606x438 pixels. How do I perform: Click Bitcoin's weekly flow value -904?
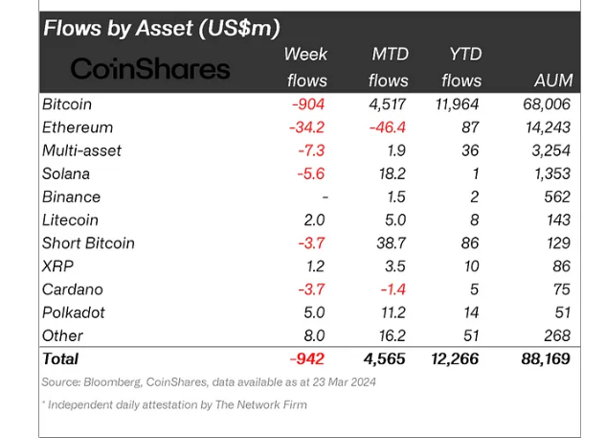coord(309,104)
